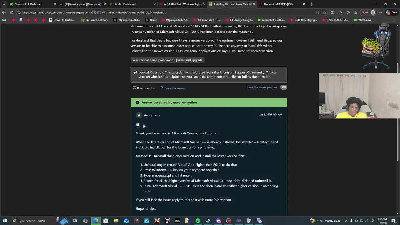The height and width of the screenshot is (225, 400).
Task: Open the Extensions puzzle icon
Action: 332,12
